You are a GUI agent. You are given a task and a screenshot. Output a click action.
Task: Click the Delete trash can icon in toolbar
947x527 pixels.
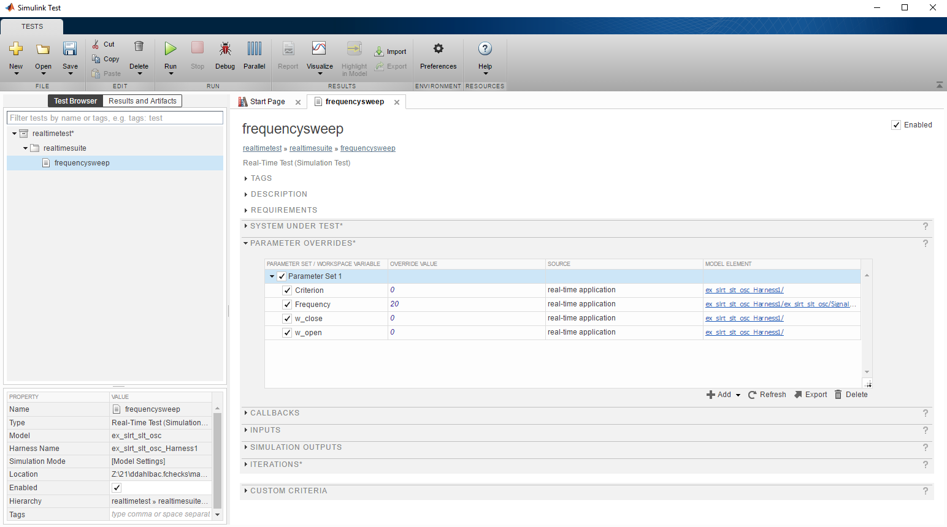[x=139, y=47]
